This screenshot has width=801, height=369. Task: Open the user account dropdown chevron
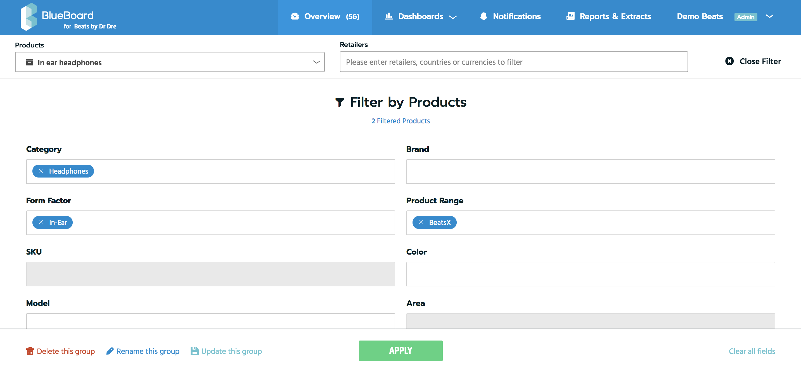770,16
